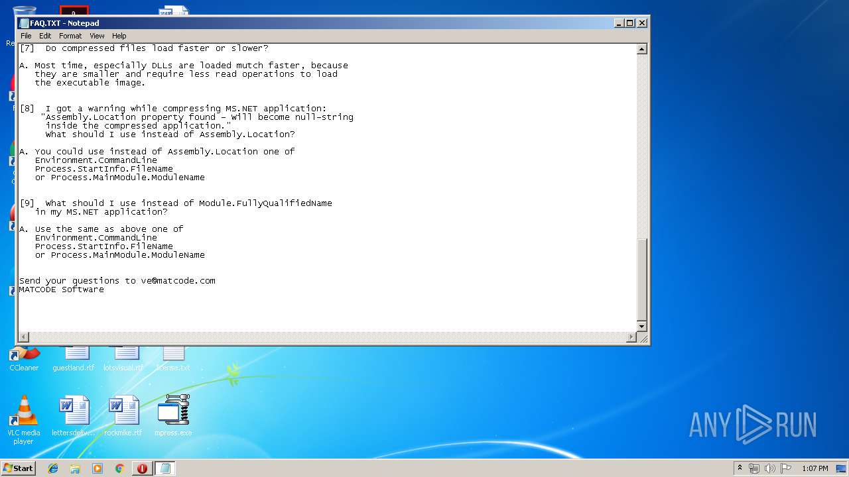849x477 pixels.
Task: Open the View menu in Notepad
Action: pos(97,36)
